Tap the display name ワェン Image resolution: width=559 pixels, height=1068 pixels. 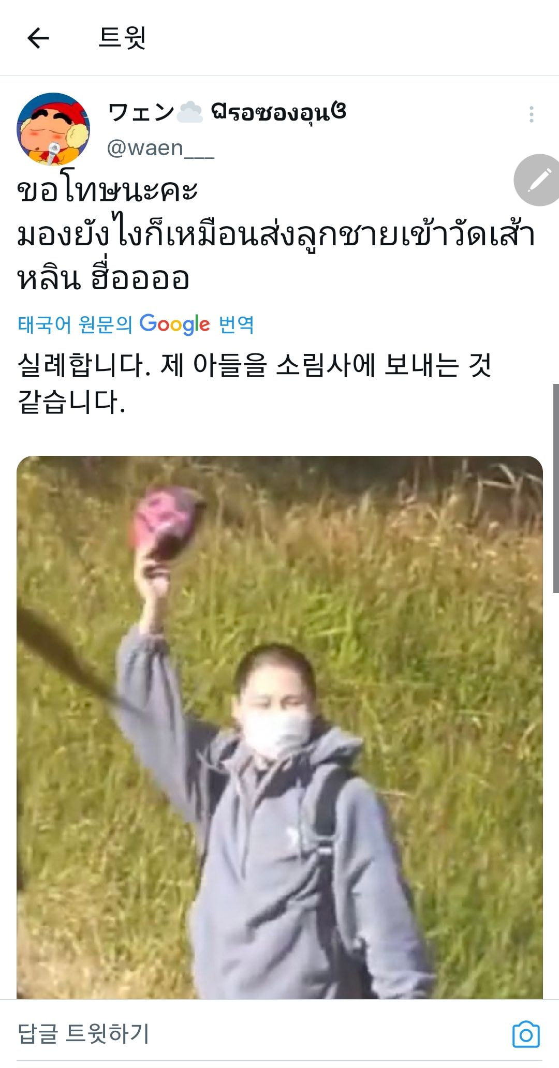click(141, 112)
